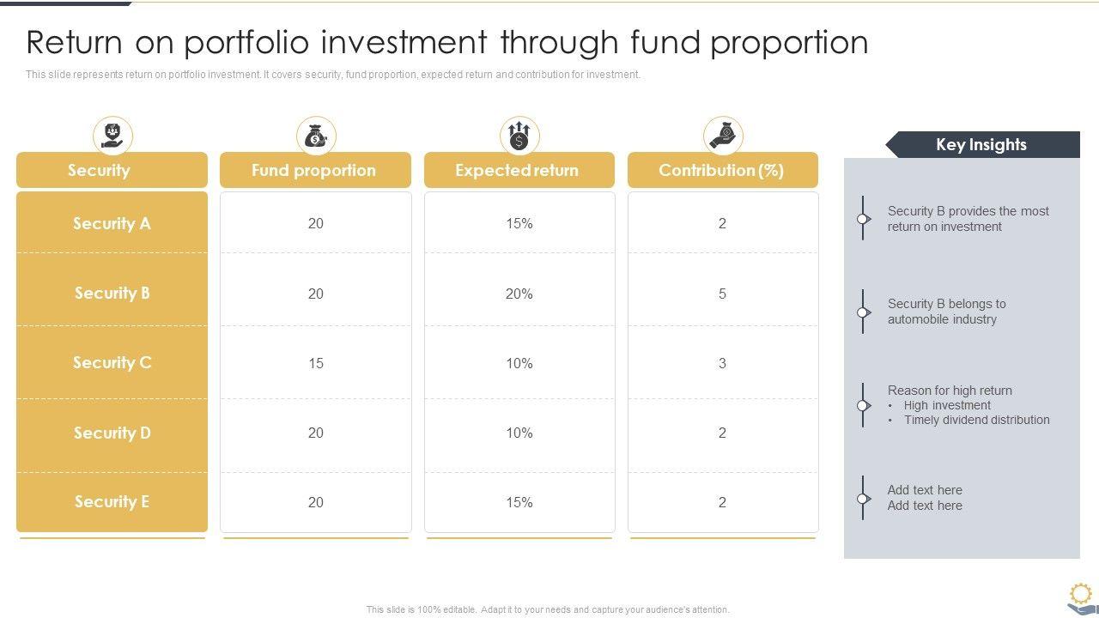
Task: Select the Fund proportion column header
Action: (x=315, y=170)
